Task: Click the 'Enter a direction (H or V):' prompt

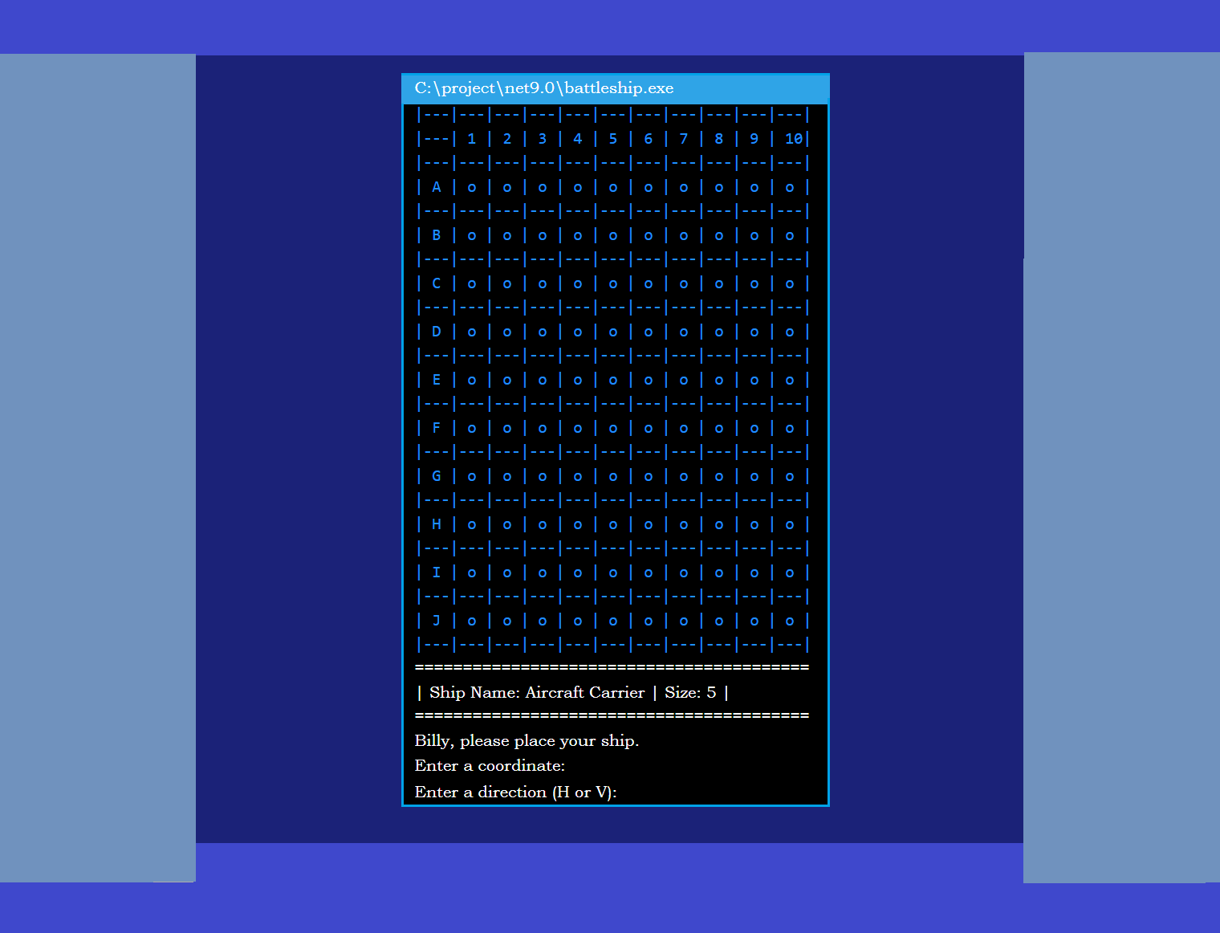Action: coord(515,792)
